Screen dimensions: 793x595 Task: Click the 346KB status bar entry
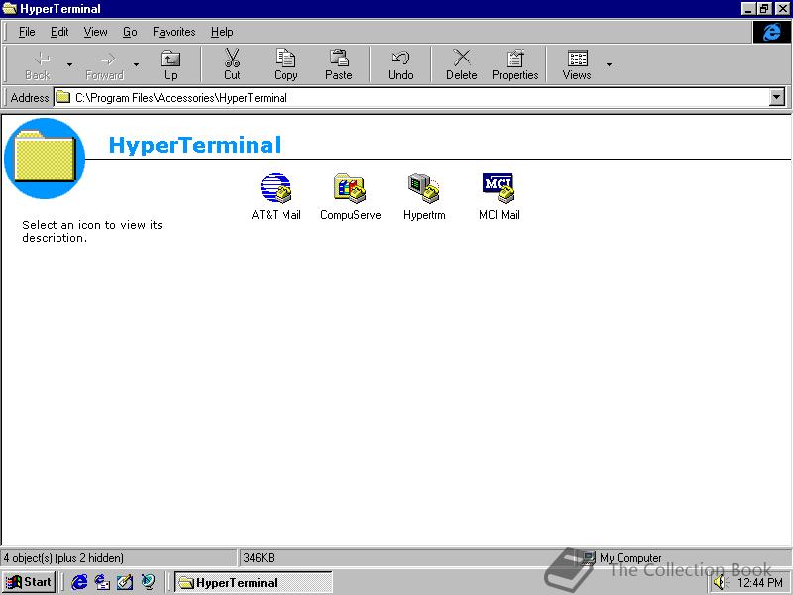(x=259, y=558)
